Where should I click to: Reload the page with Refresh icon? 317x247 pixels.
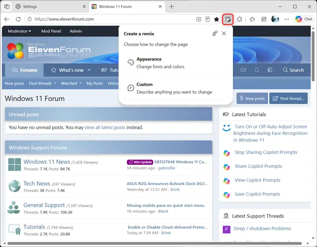tap(18, 19)
